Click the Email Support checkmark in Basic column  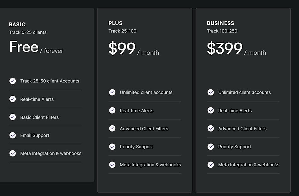[13, 135]
